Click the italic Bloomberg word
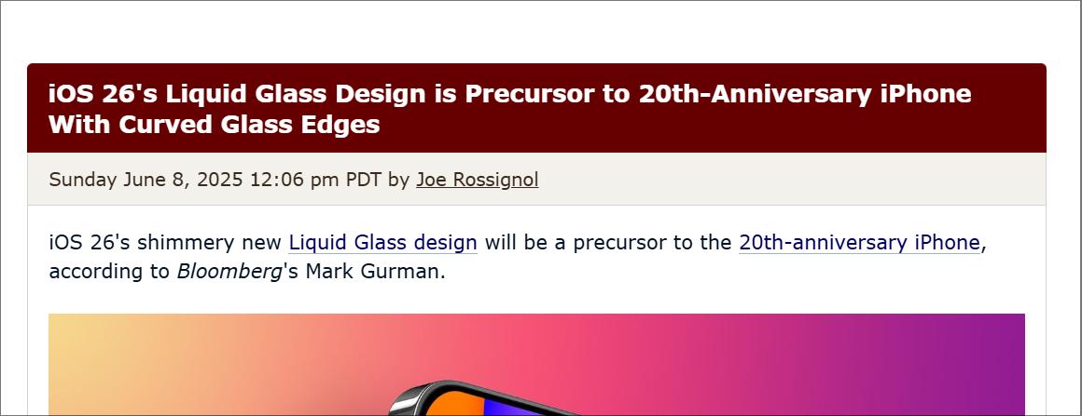The width and height of the screenshot is (1082, 416). [229, 272]
